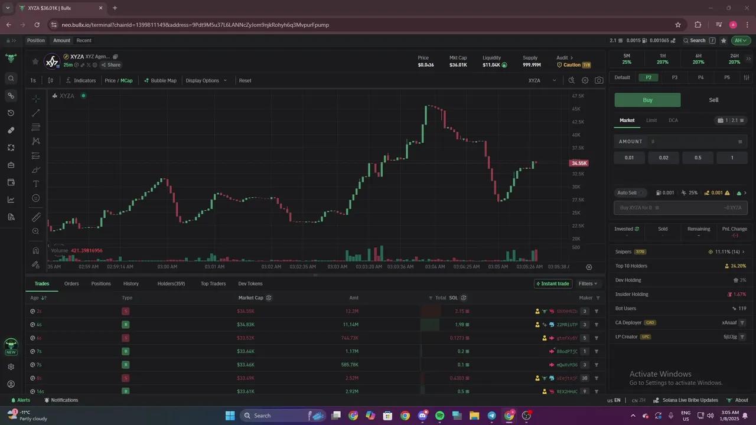Select the Limit order tab
Viewport: 756px width, 425px height.
(x=651, y=120)
